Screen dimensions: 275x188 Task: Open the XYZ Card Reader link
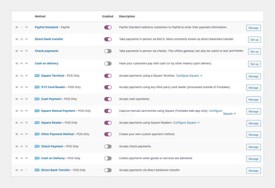pyautogui.click(x=53, y=87)
